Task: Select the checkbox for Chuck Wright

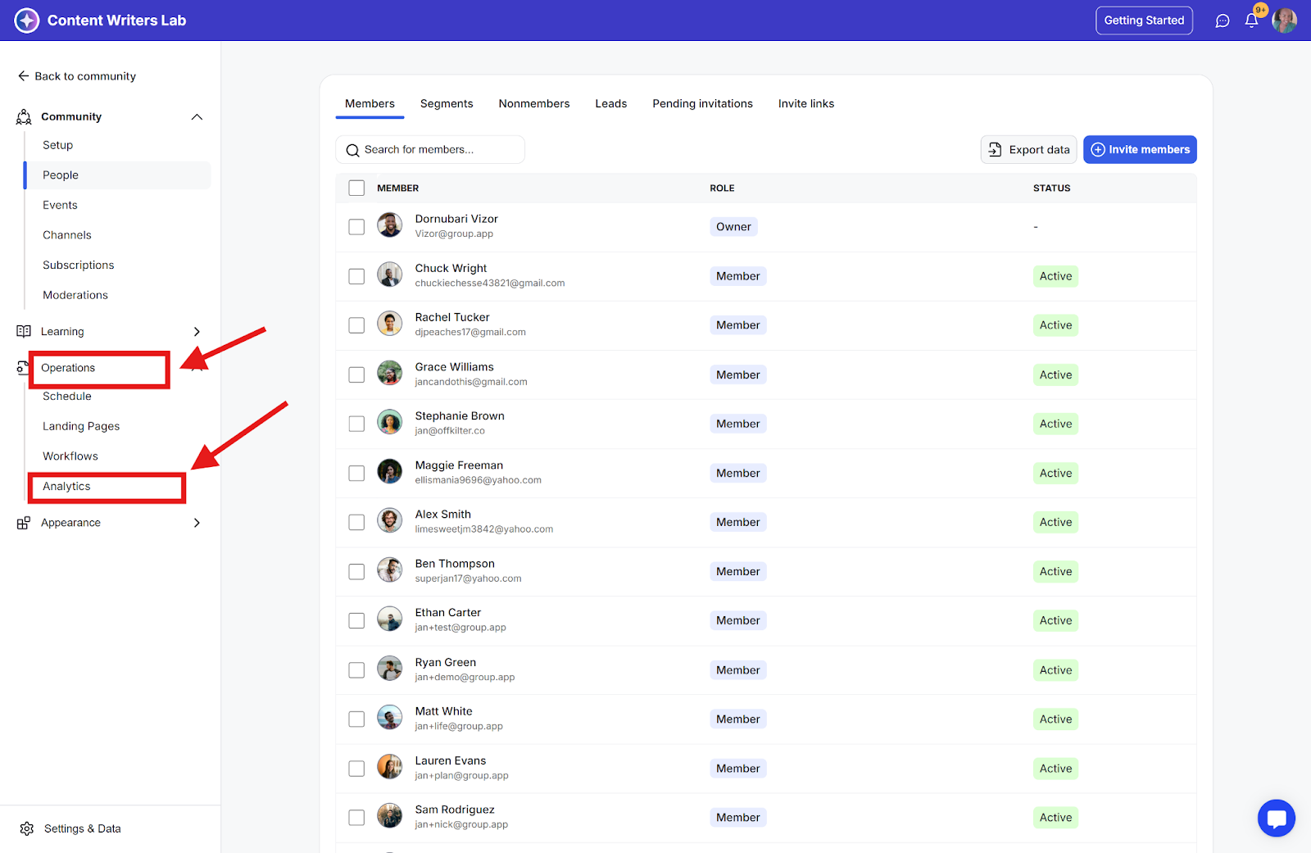Action: click(356, 276)
